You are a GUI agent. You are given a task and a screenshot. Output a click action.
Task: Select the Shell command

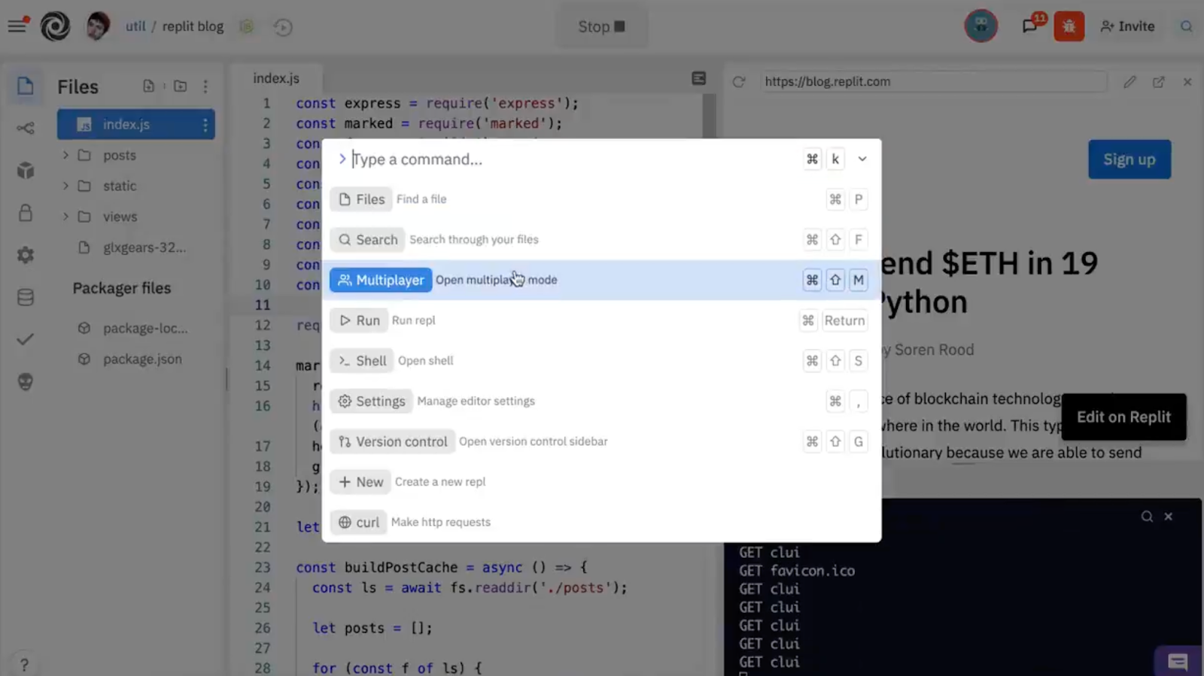601,361
